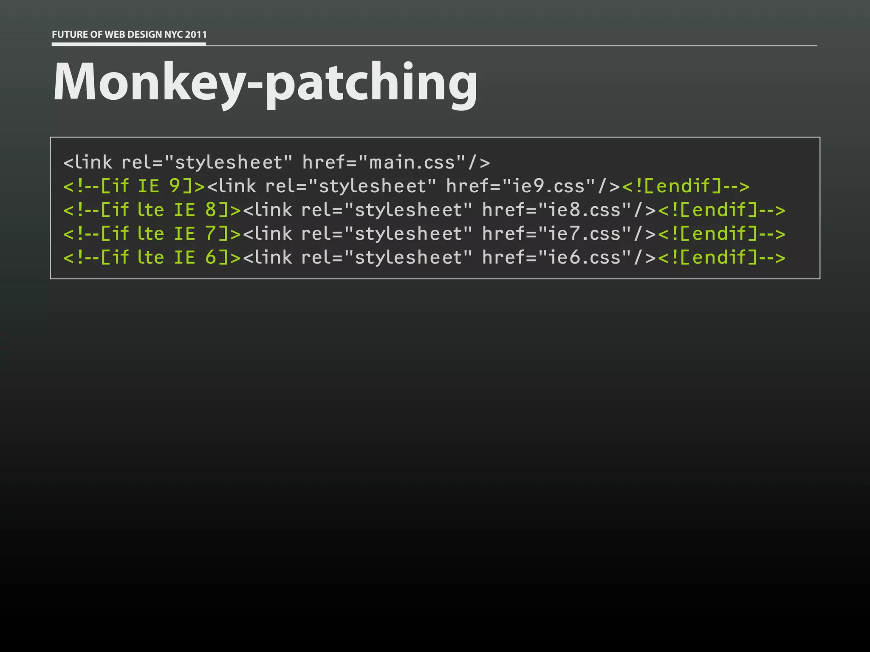This screenshot has height=652, width=870.
Task: Click the href="ie9.css" text
Action: click(520, 186)
